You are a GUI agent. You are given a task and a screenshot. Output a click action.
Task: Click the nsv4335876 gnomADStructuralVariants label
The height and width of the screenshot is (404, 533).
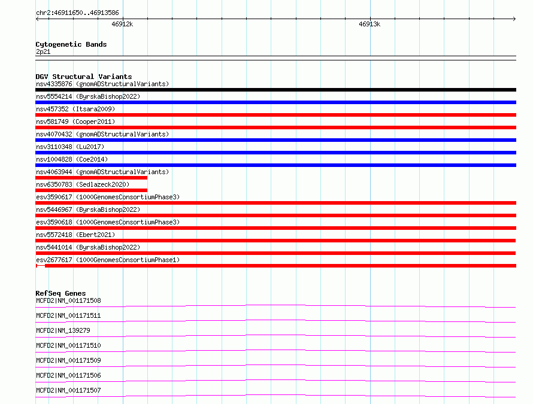coord(102,84)
